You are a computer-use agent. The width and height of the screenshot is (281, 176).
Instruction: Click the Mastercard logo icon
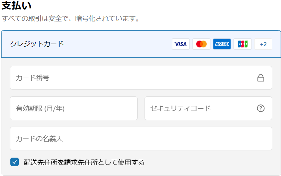[x=201, y=44]
